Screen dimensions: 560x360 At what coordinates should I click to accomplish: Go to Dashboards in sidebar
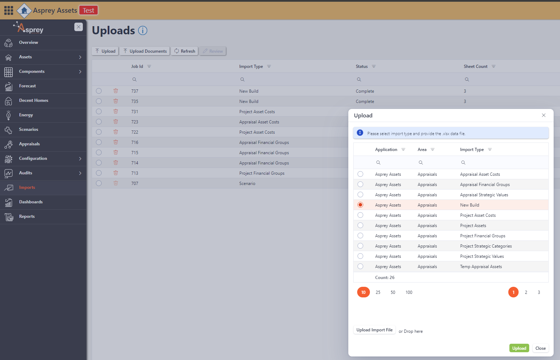pos(31,202)
